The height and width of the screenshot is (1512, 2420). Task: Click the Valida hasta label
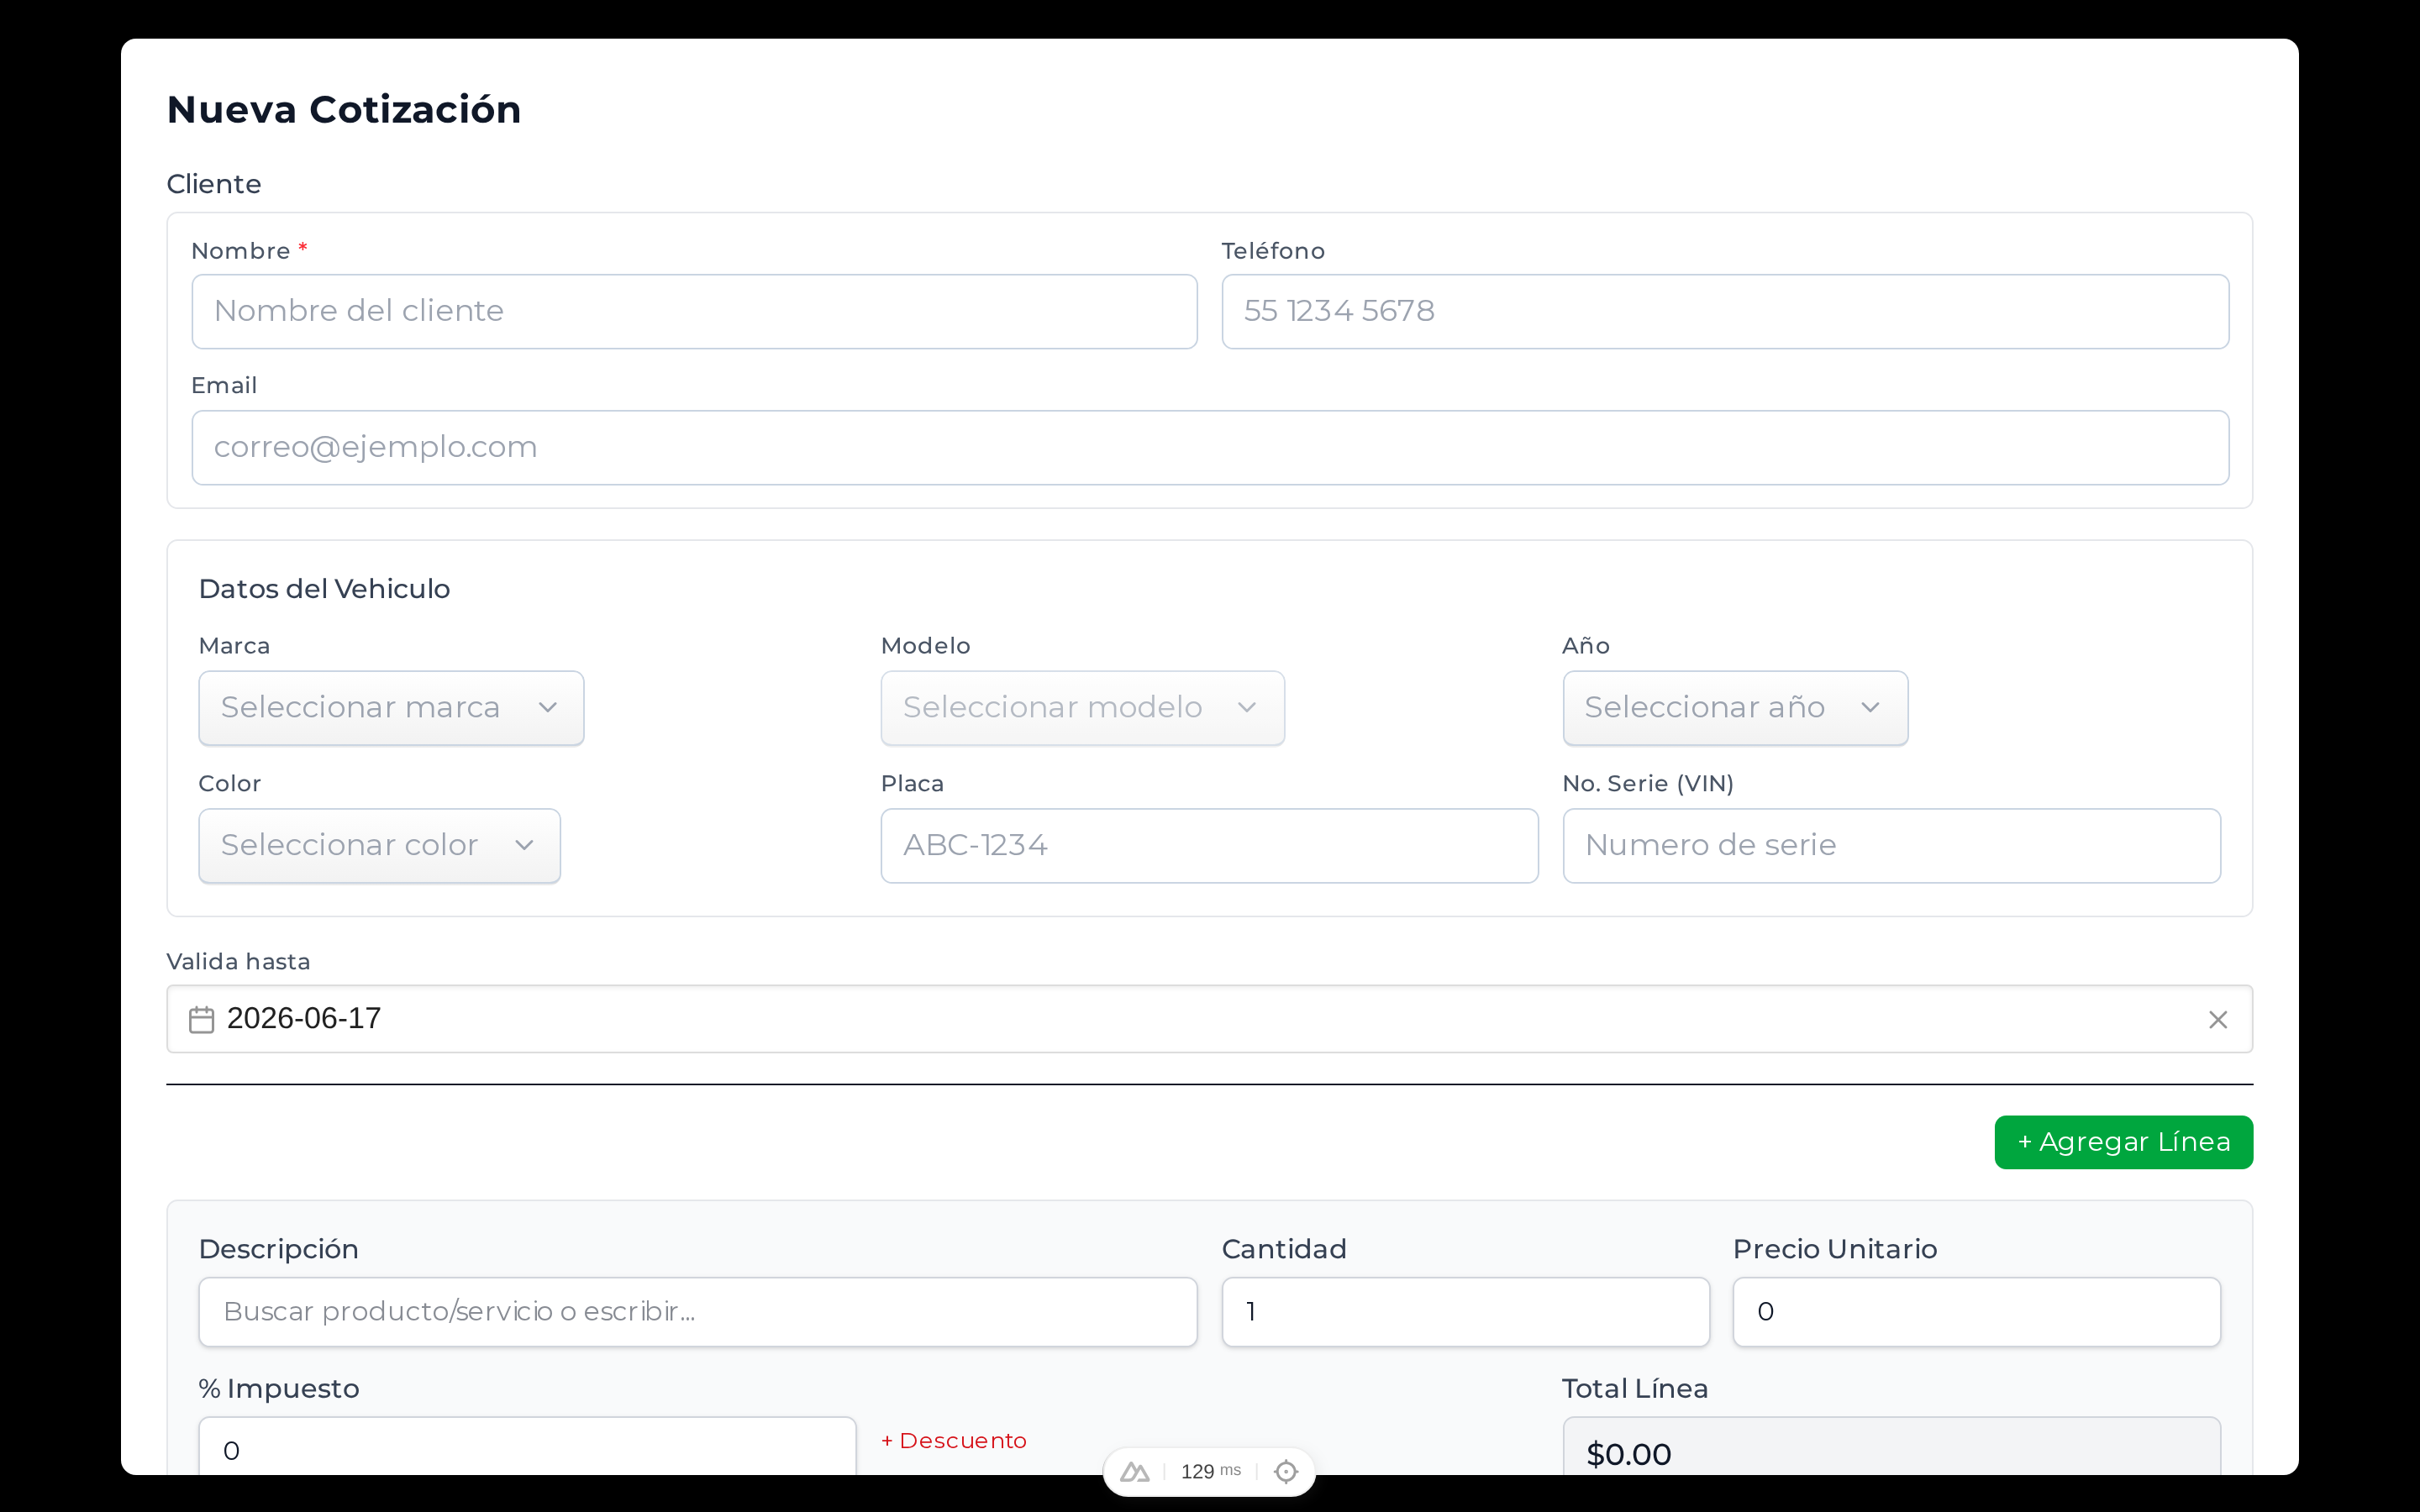(238, 961)
